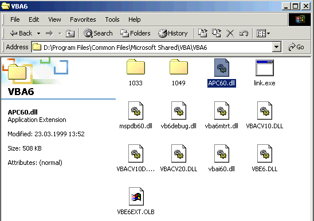Close the VBA6 window

pos(306,6)
